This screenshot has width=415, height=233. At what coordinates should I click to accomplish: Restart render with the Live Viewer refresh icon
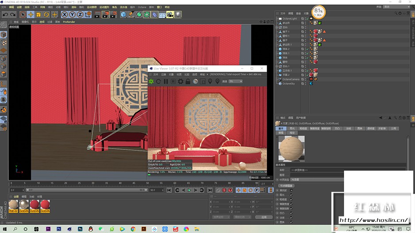[158, 81]
